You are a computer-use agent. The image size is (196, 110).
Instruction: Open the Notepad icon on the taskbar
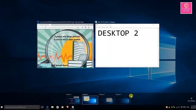point(73,107)
